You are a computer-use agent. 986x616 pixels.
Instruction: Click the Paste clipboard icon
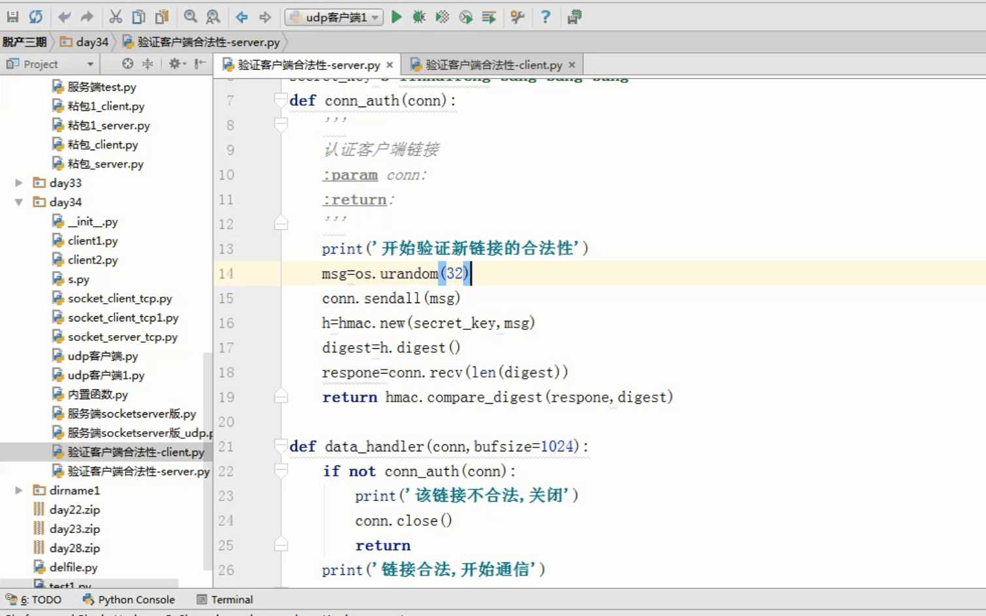coord(162,17)
